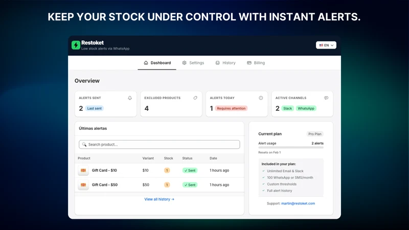Switch to the Settings tab

[193, 63]
